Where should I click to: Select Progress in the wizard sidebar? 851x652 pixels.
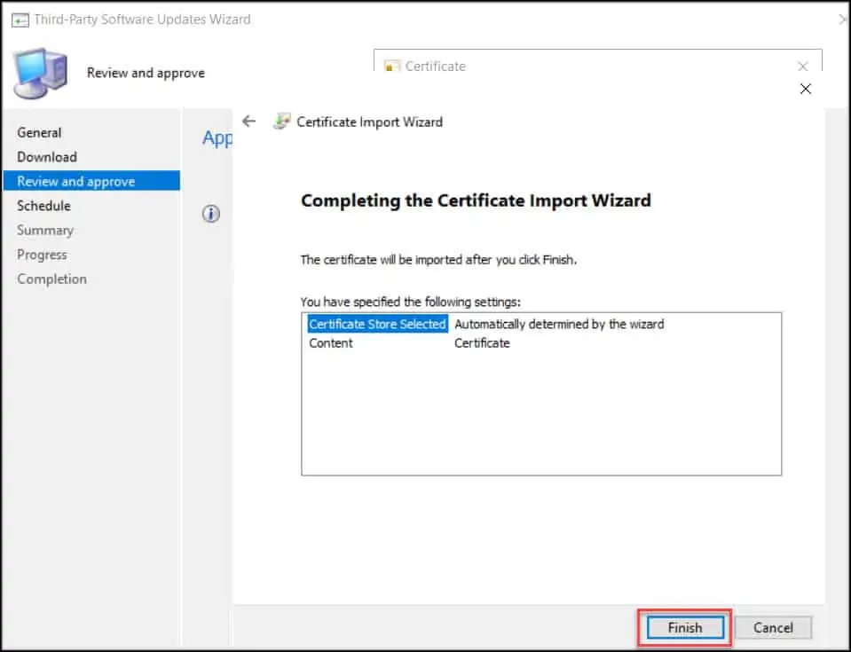42,255
